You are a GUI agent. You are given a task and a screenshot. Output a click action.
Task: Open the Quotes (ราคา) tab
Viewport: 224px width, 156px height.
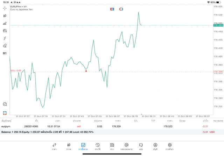coord(54,146)
